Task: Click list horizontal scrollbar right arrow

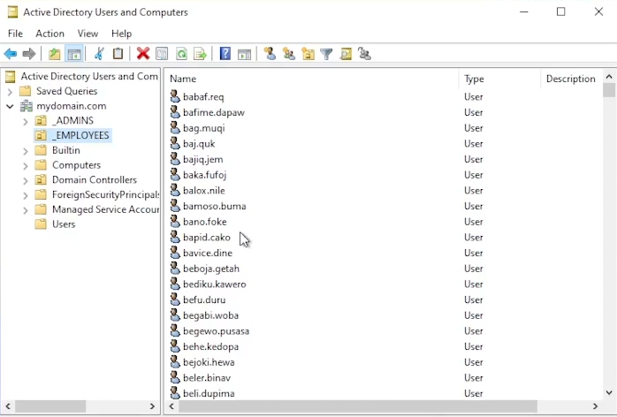Action: tap(596, 406)
